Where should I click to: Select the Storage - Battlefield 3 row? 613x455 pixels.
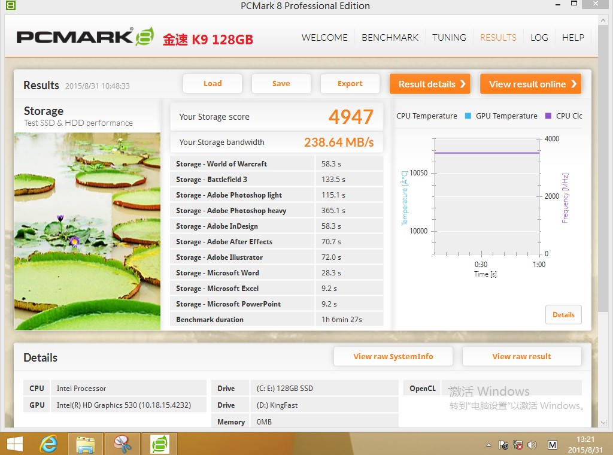coord(277,180)
